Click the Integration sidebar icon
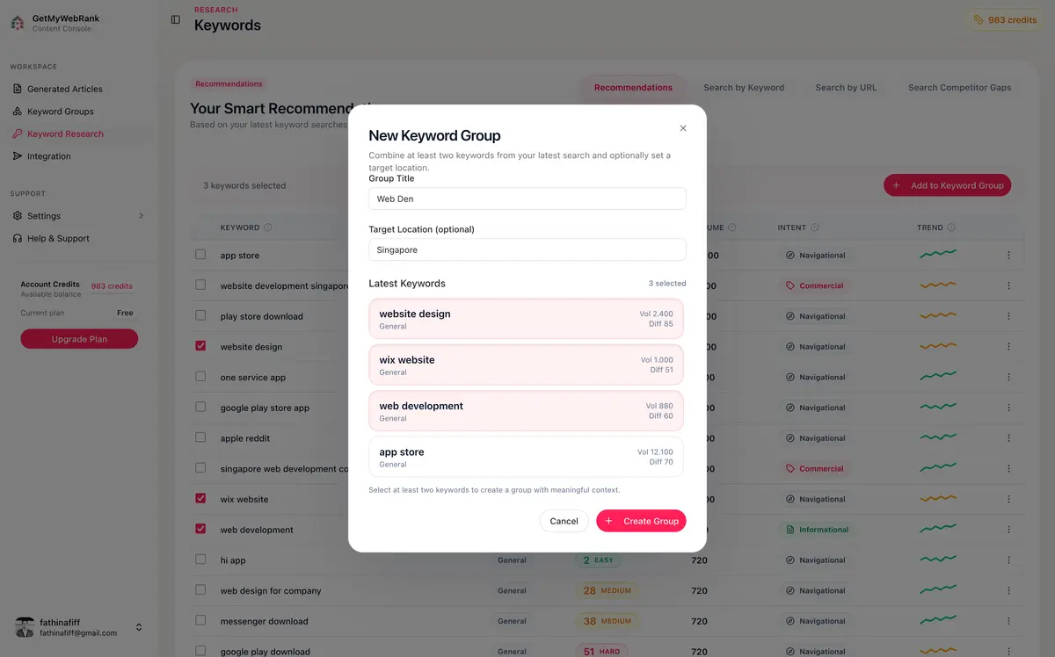Viewport: 1055px width, 657px height. point(17,155)
